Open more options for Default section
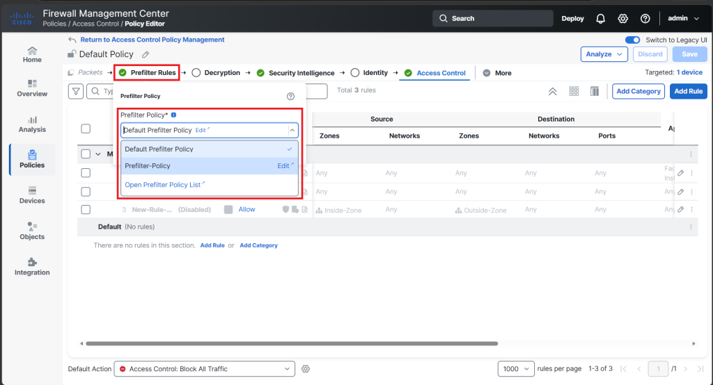This screenshot has height=385, width=713. [691, 227]
